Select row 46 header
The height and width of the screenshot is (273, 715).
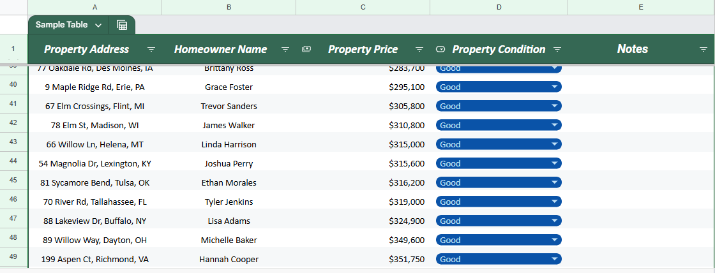13,199
